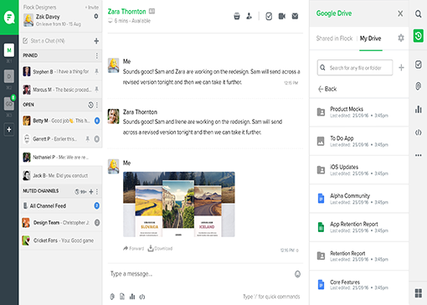
Task: Switch to Shared in Flock tab
Action: (334, 39)
